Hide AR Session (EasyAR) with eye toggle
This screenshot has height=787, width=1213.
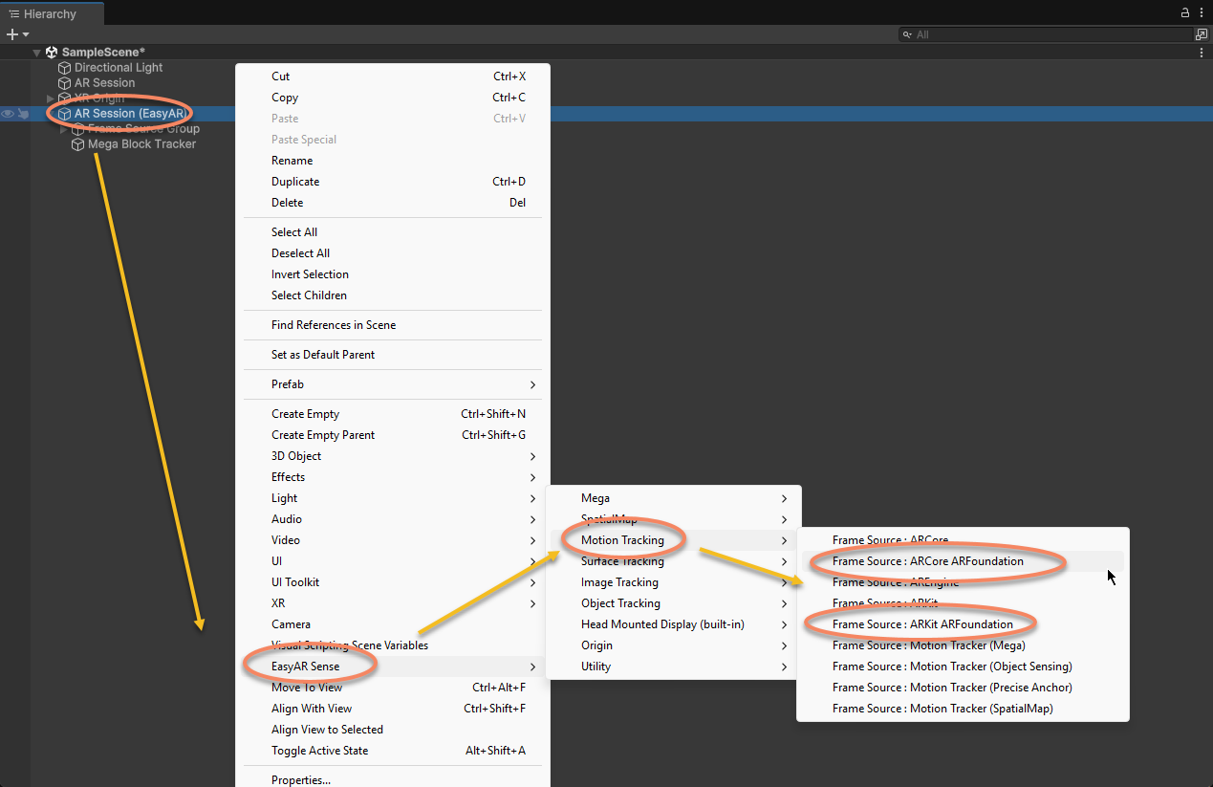8,113
